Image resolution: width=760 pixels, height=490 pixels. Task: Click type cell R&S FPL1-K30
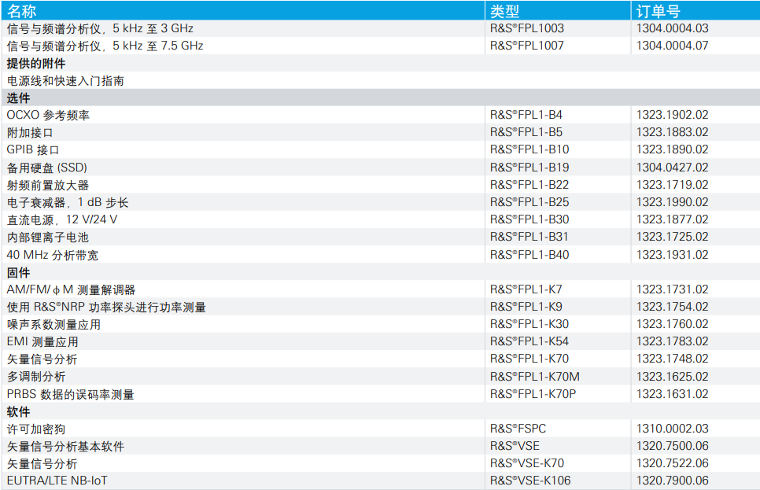coord(529,325)
